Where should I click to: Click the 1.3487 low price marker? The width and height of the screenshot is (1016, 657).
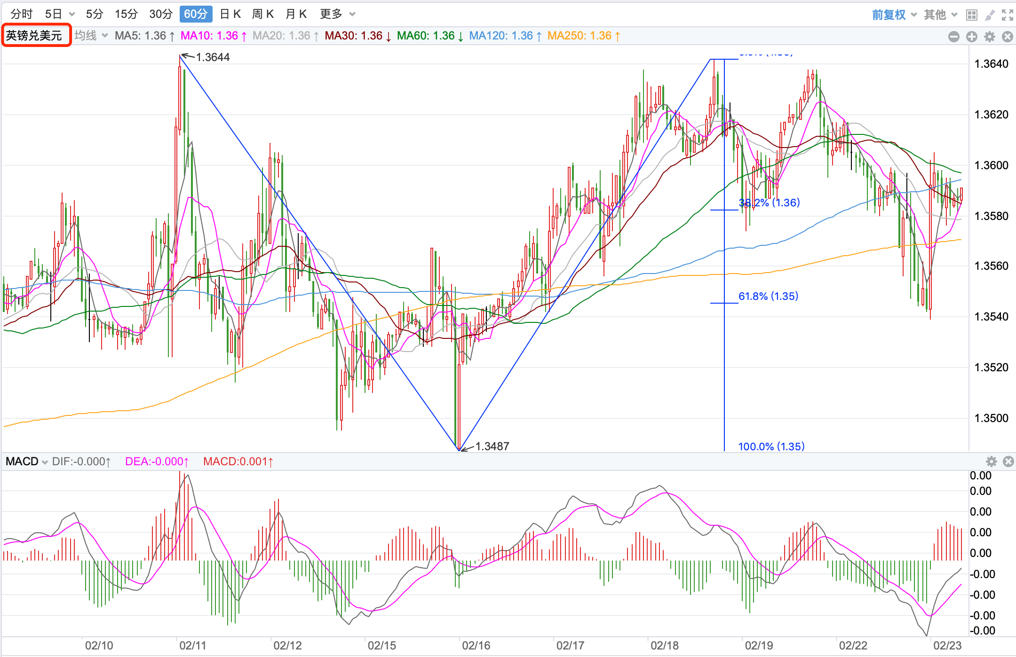coord(492,446)
